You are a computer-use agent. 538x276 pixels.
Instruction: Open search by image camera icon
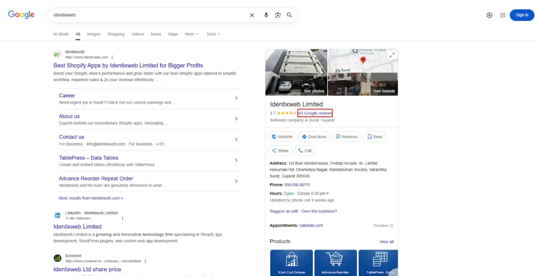click(277, 15)
